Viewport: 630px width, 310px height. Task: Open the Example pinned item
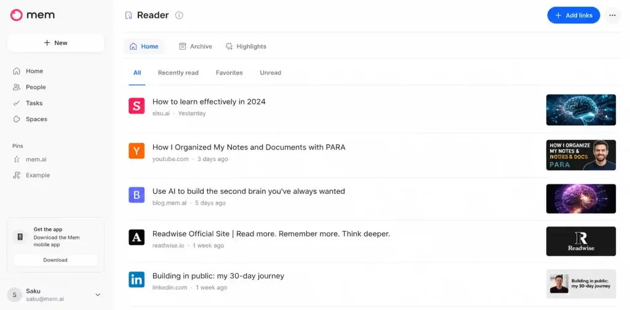coord(38,175)
